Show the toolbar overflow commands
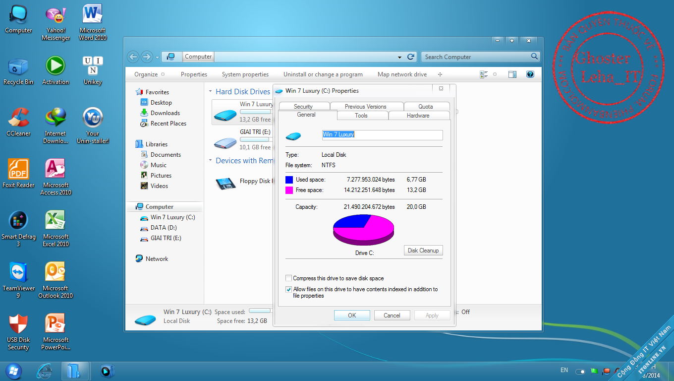 click(440, 74)
